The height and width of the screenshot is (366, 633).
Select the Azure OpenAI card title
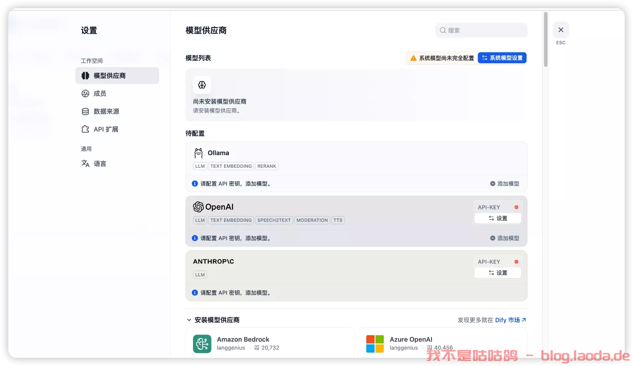coord(411,339)
